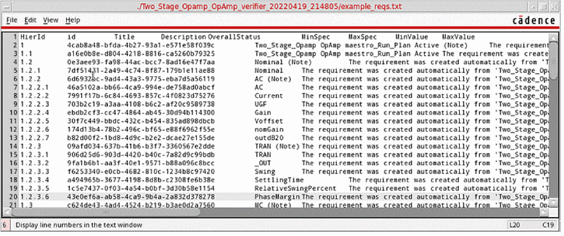This screenshot has width=564, height=236.
Task: Click id a16e0b8e-d804-4218-8816-ca5260b79325
Action: point(141,54)
